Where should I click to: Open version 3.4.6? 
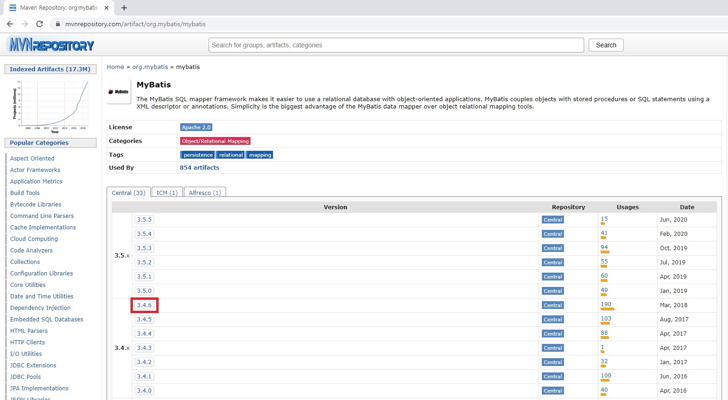pyautogui.click(x=144, y=305)
